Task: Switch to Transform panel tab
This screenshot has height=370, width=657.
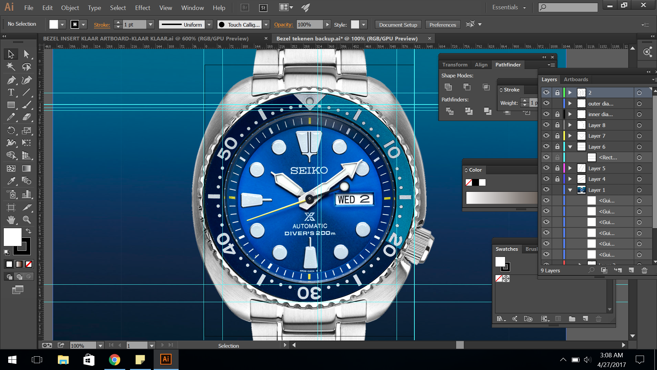Action: 455,64
